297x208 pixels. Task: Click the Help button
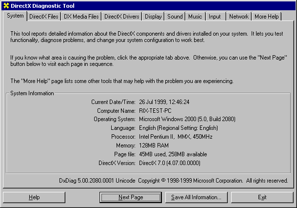click(x=34, y=197)
